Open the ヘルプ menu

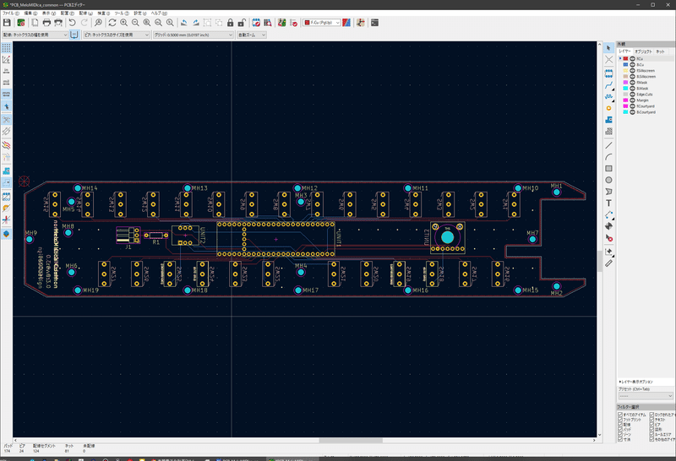(159, 14)
